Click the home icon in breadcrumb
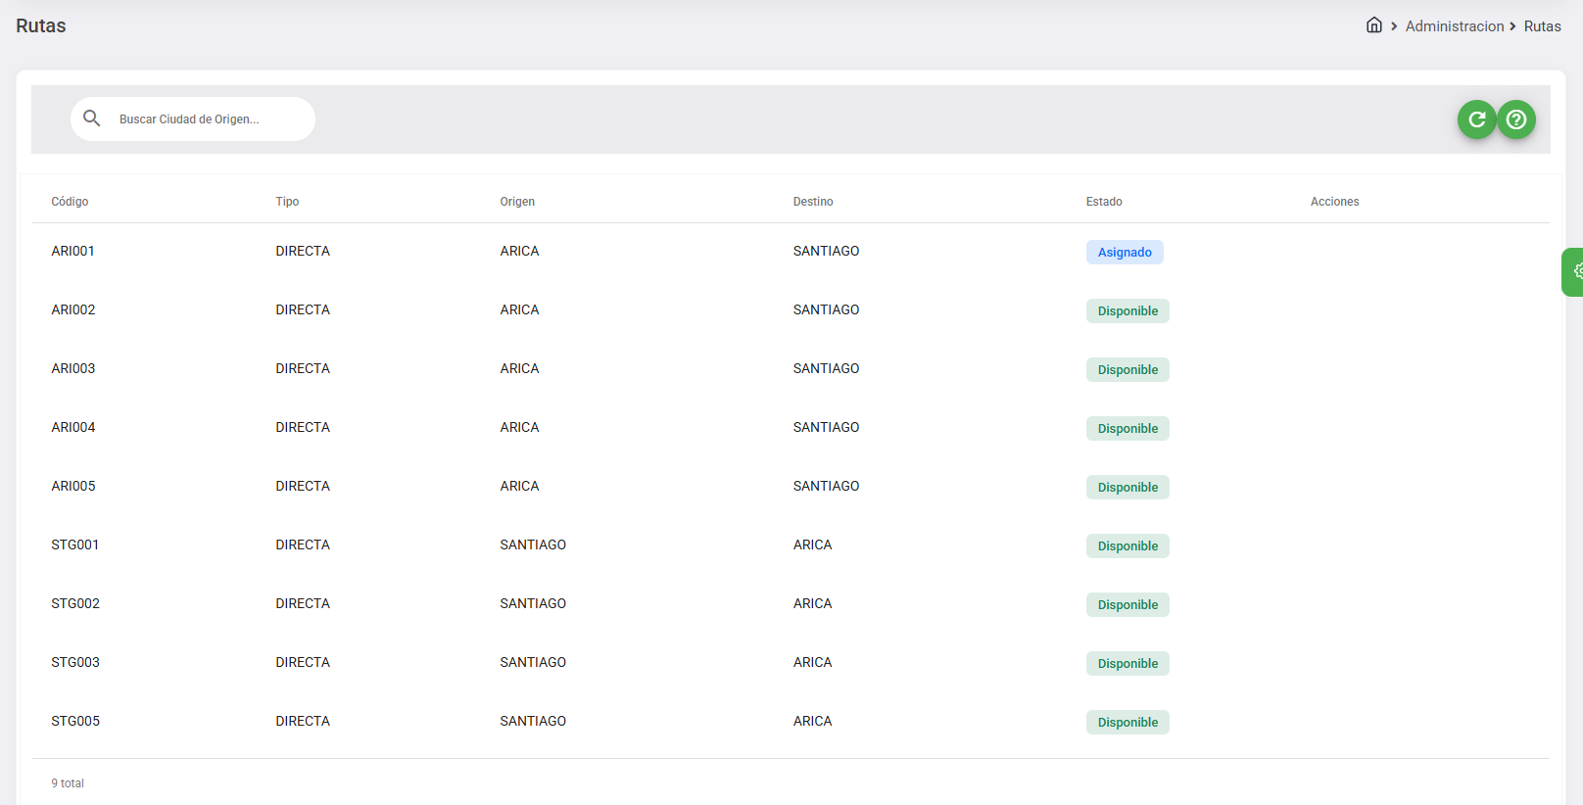 (x=1373, y=25)
